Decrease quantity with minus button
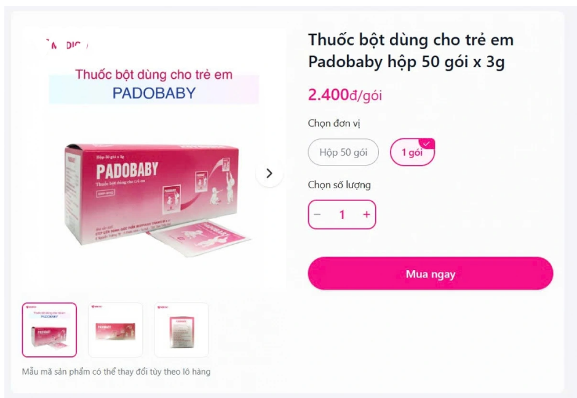The width and height of the screenshot is (577, 398). coord(317,215)
